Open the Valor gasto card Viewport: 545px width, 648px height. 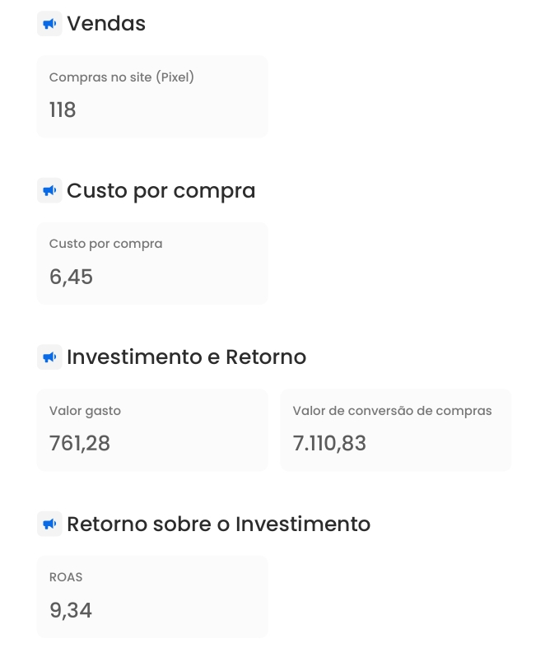point(152,430)
